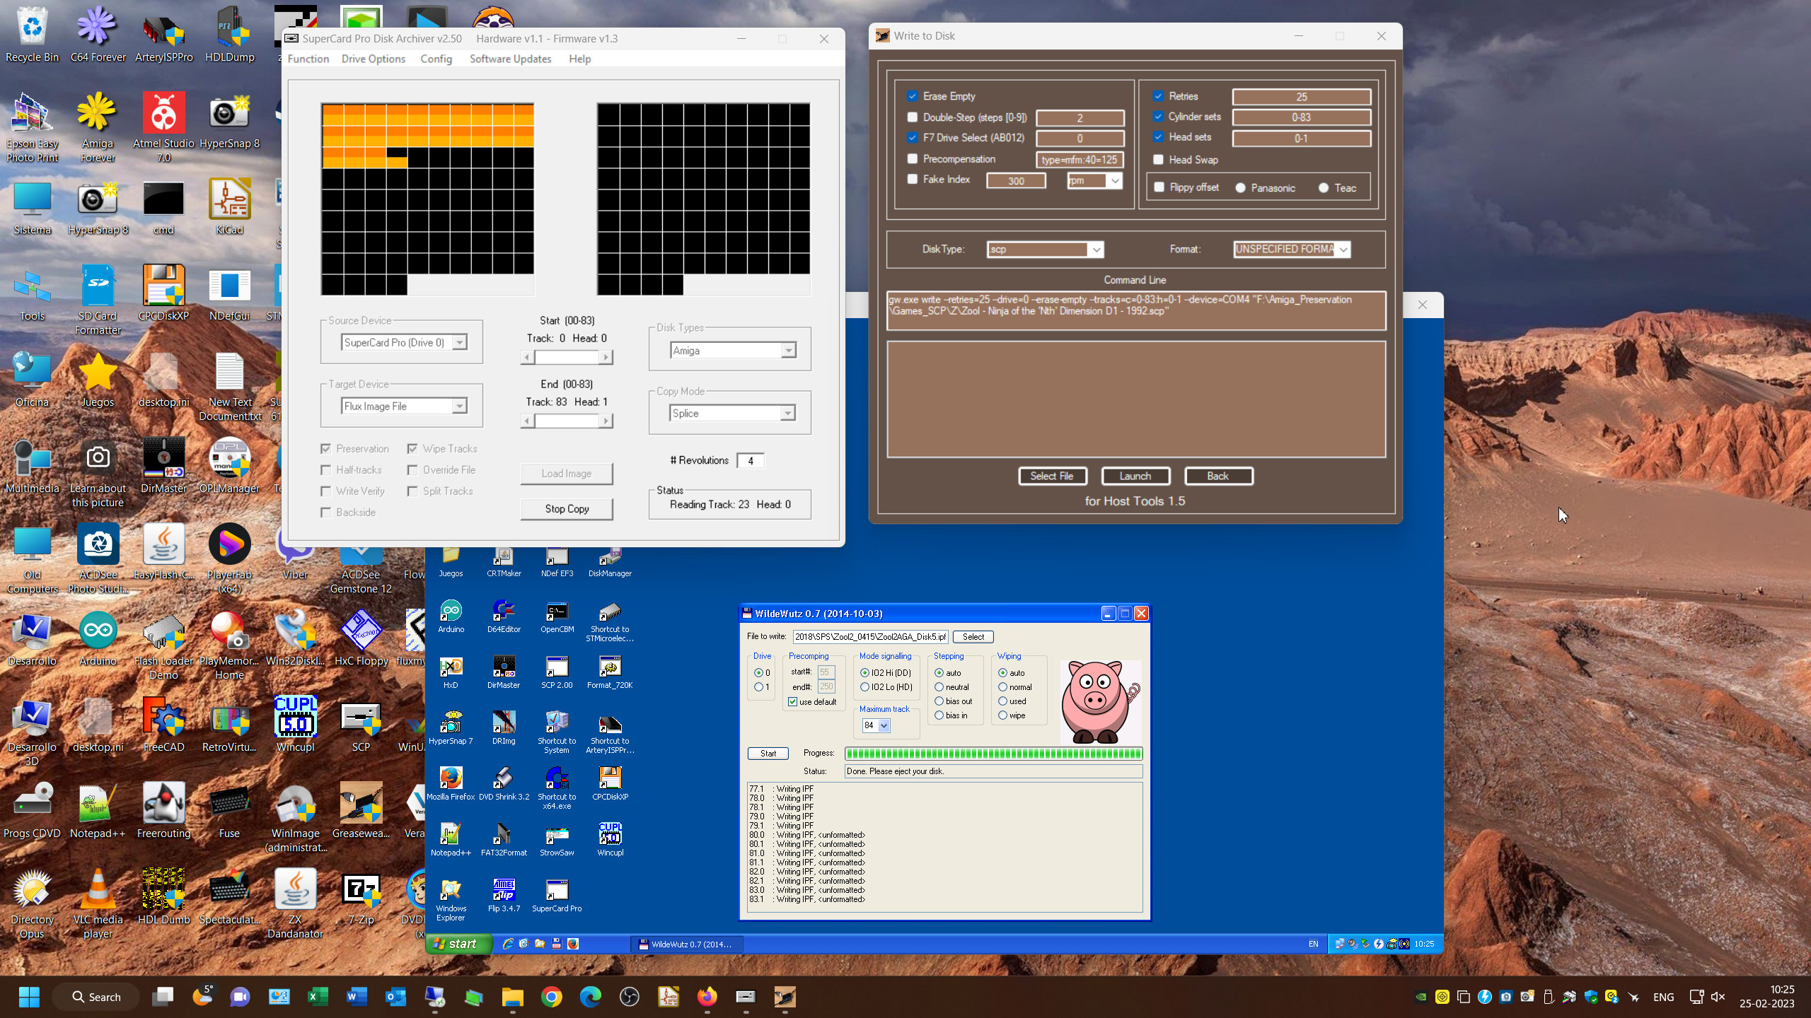1811x1018 pixels.
Task: Open the Software Updates menu
Action: coord(510,59)
